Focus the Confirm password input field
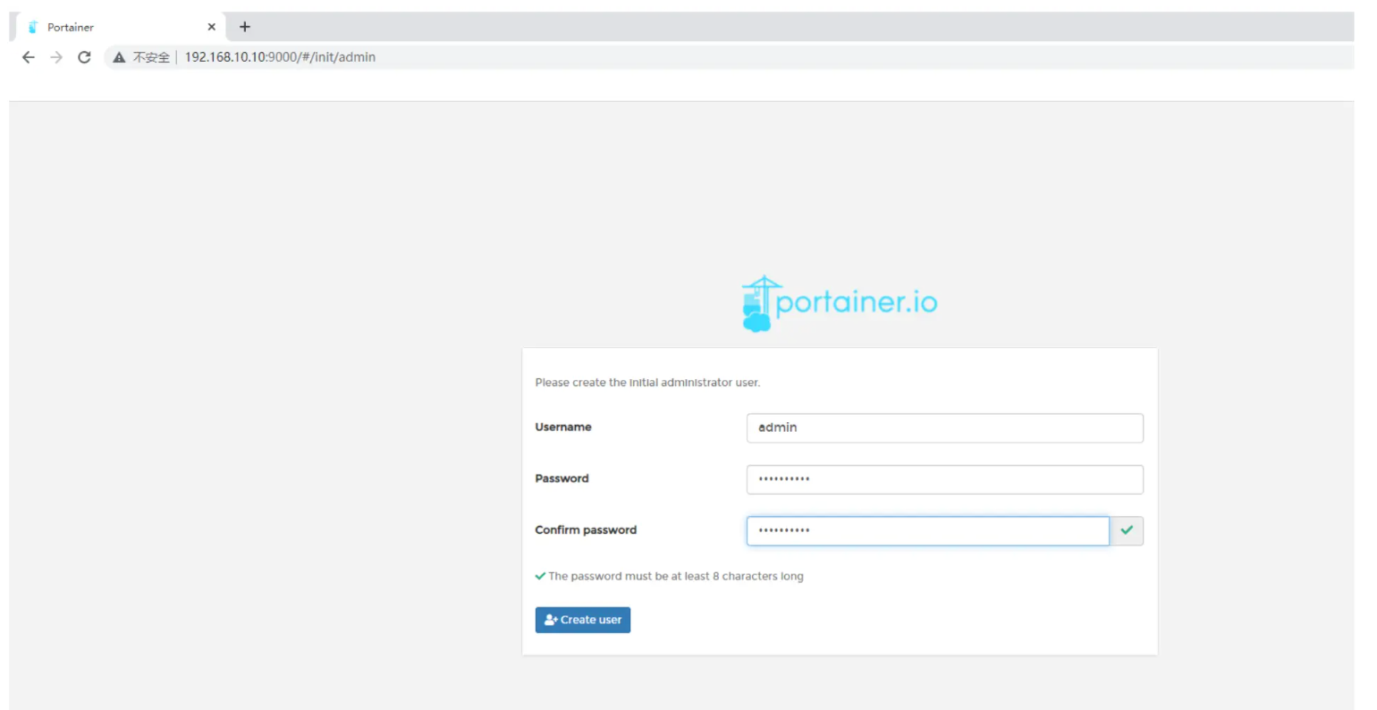1377x710 pixels. tap(927, 531)
